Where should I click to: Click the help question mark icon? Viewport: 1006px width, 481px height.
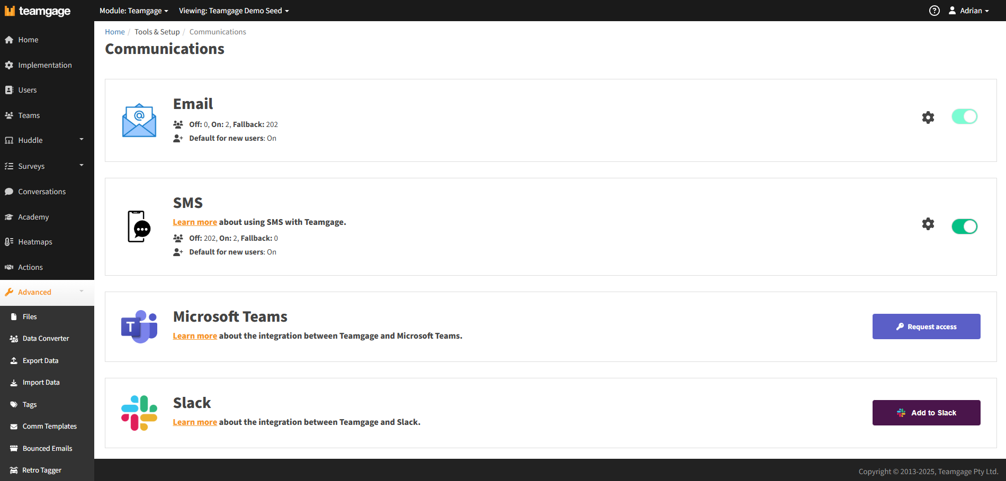[x=934, y=11]
